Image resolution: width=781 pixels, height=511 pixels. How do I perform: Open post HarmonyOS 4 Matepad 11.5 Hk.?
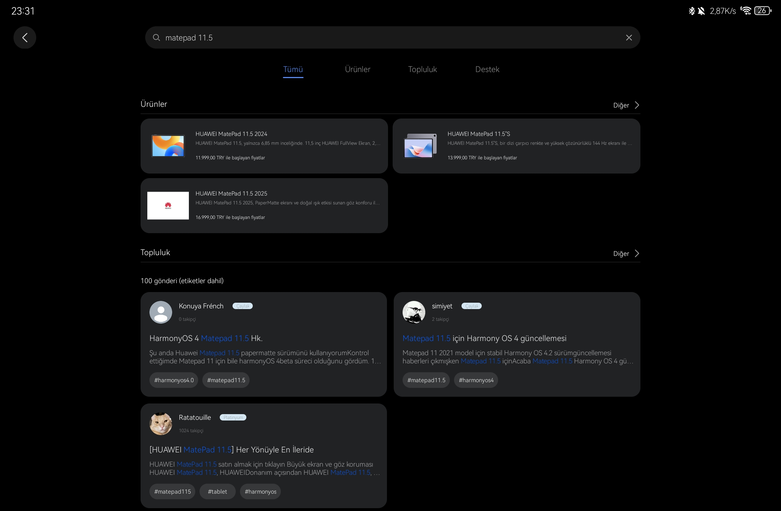pyautogui.click(x=206, y=338)
